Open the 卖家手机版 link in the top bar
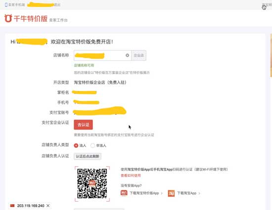The image size is (272, 210). click(x=17, y=5)
